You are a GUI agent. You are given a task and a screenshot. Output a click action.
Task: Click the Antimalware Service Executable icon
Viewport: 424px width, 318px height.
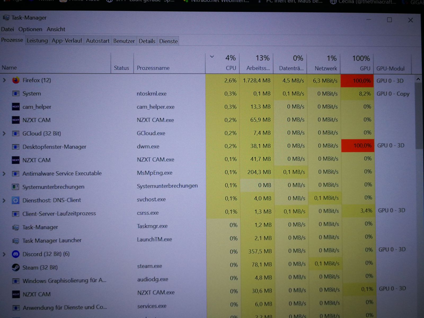pos(16,174)
